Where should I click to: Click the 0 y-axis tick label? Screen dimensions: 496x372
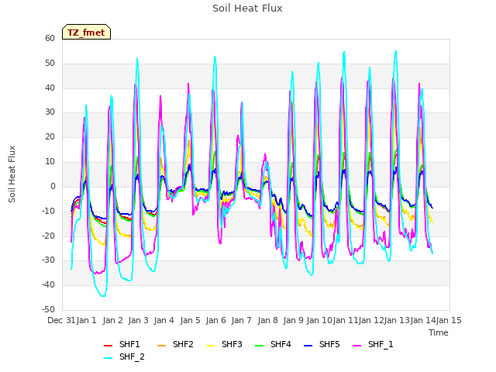(x=53, y=186)
